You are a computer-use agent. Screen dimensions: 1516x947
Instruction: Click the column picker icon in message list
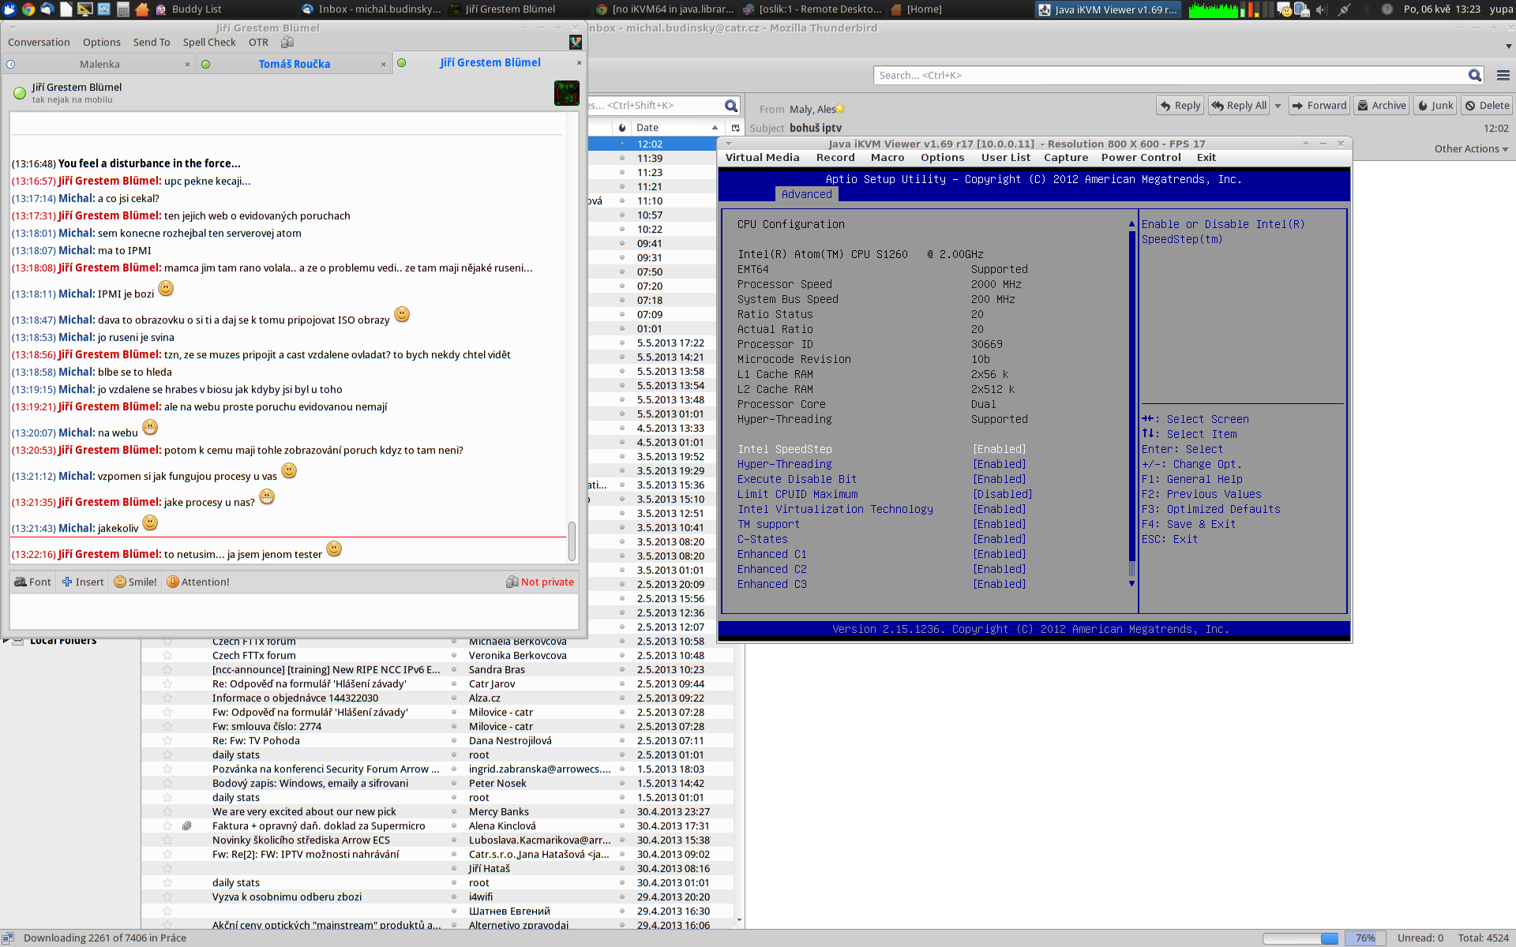(x=735, y=127)
